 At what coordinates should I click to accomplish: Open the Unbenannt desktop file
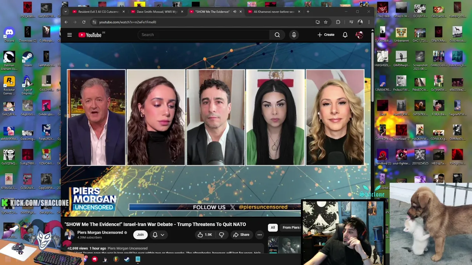(401, 35)
